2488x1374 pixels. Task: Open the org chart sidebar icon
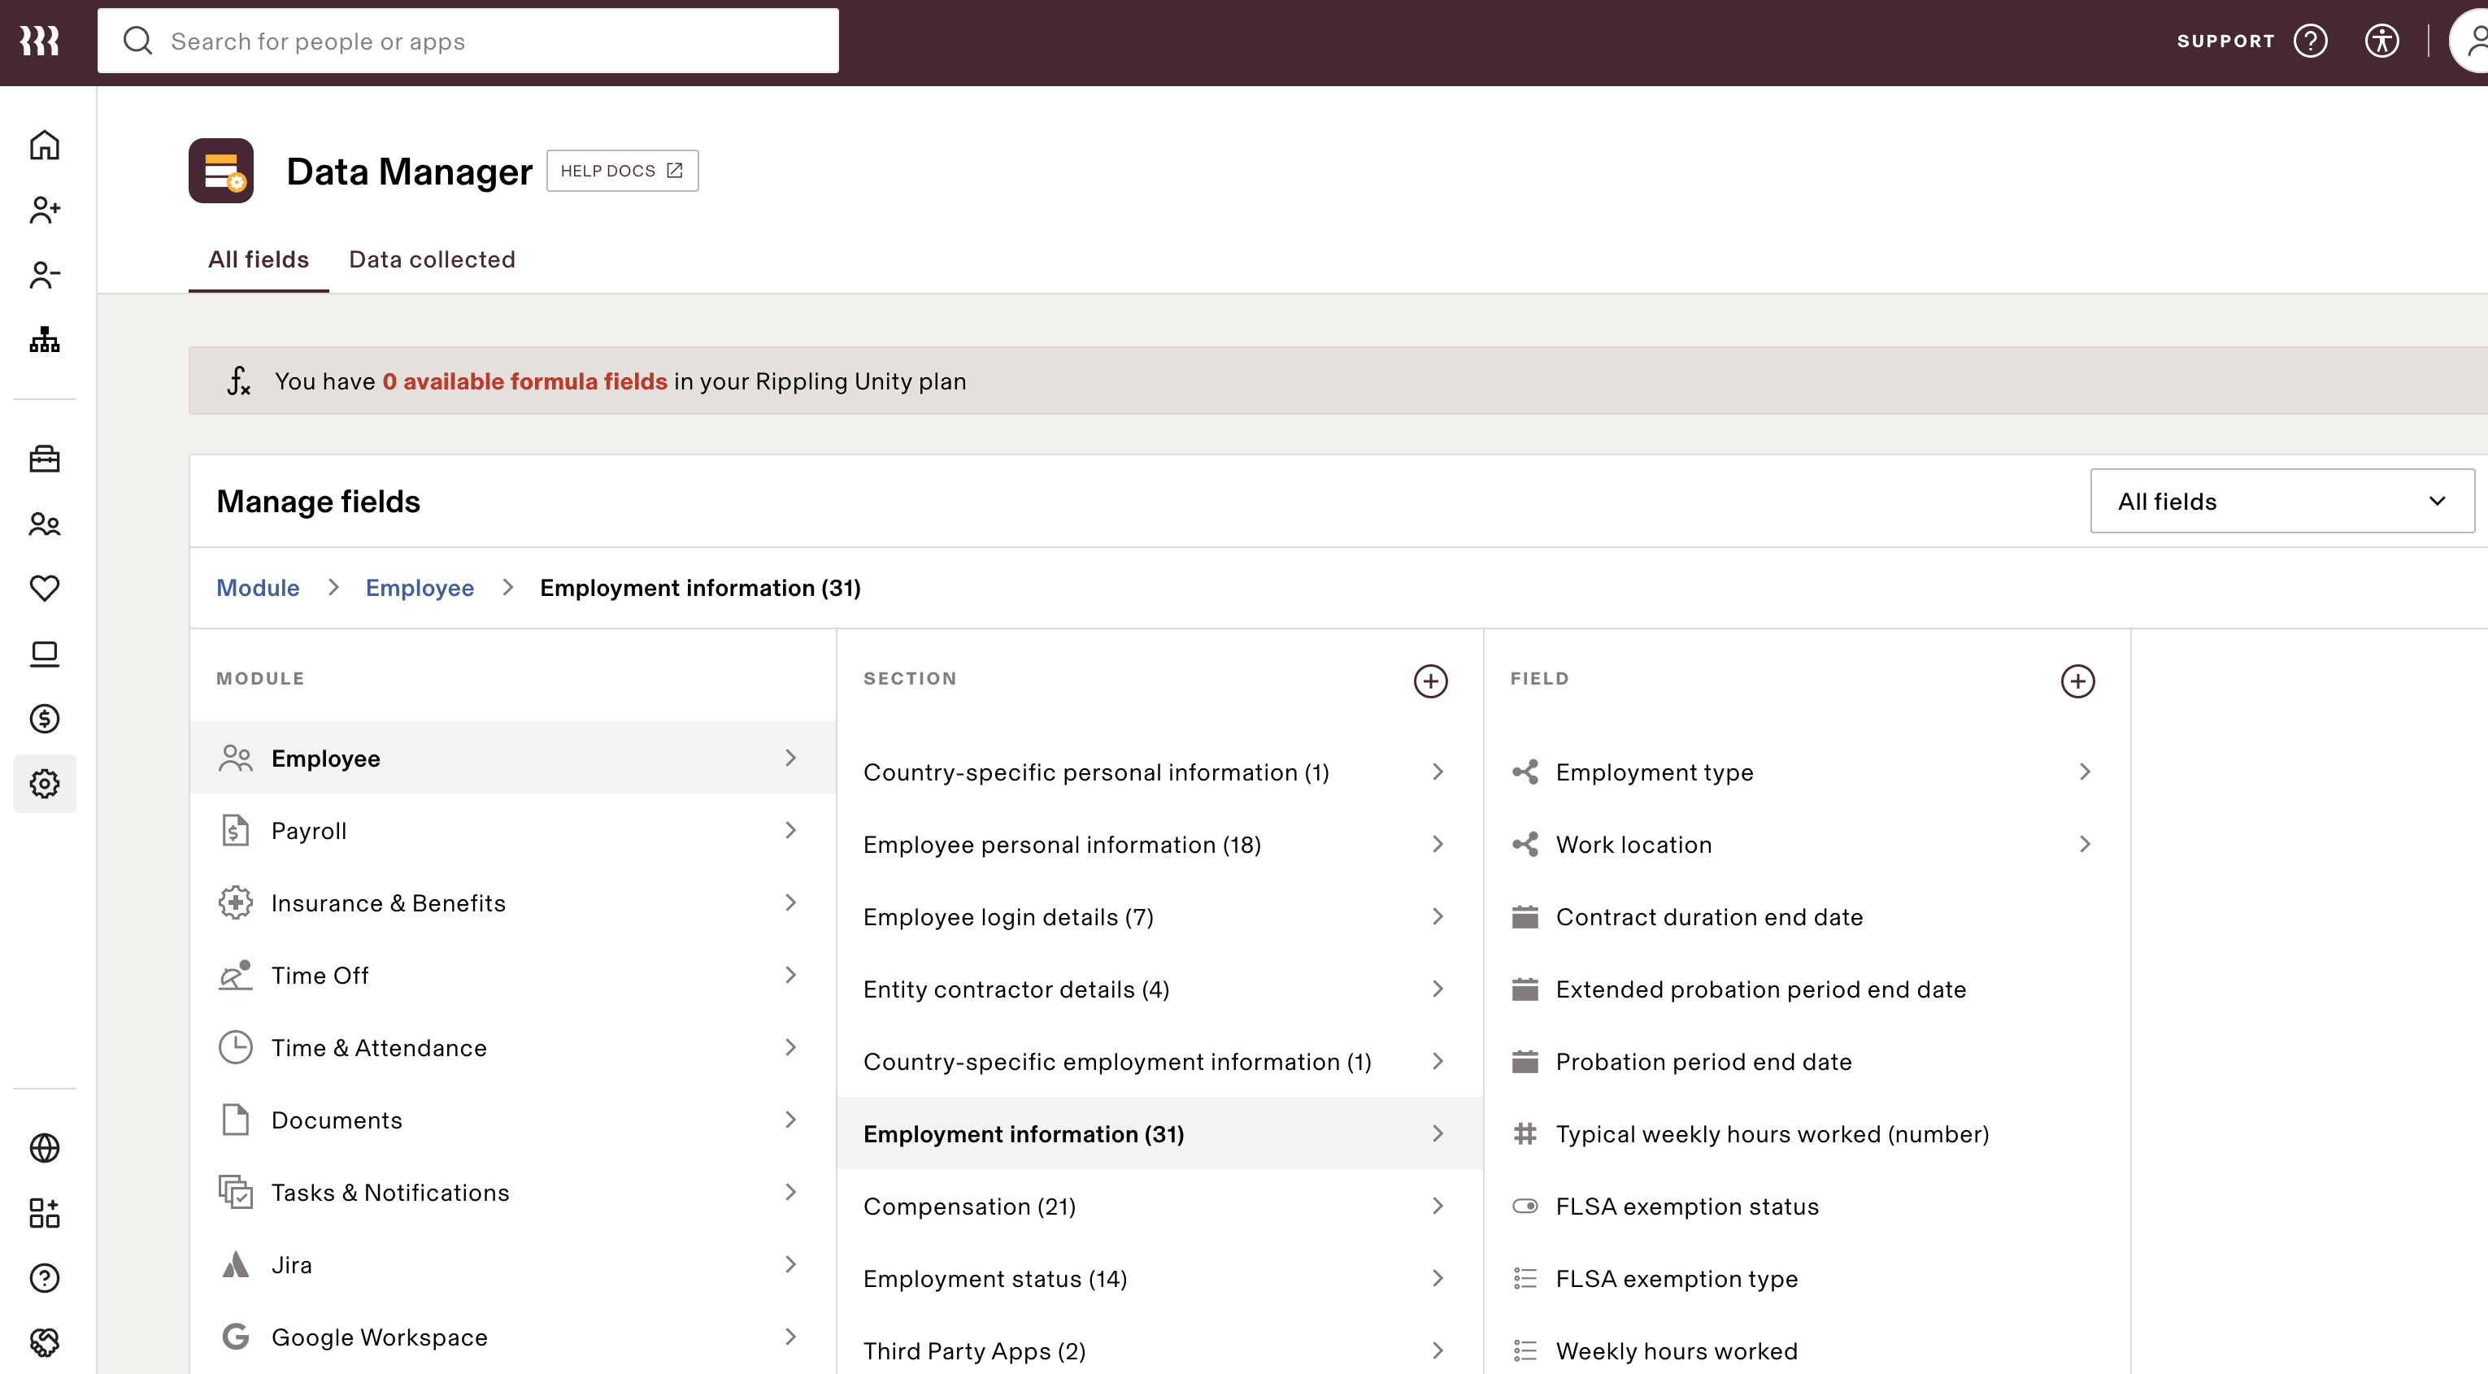point(45,340)
